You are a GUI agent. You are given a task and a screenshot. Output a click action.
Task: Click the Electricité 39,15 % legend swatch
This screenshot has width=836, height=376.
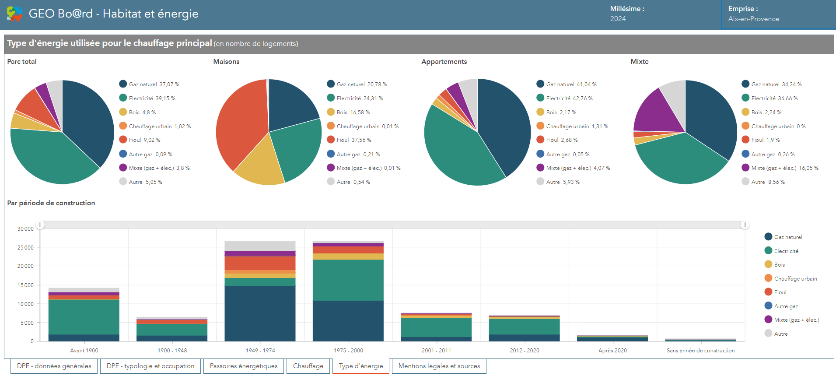tap(123, 98)
